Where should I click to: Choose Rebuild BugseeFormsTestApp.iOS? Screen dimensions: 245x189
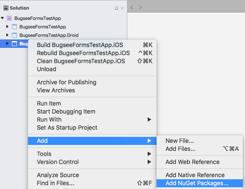point(92,53)
